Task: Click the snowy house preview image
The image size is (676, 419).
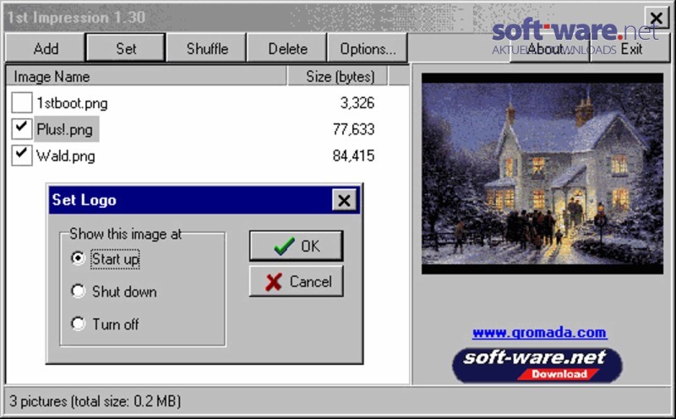Action: coord(542,173)
